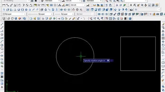The image size is (165, 92).
Task: Select the Pyramid solid tool
Action: click(30, 10)
